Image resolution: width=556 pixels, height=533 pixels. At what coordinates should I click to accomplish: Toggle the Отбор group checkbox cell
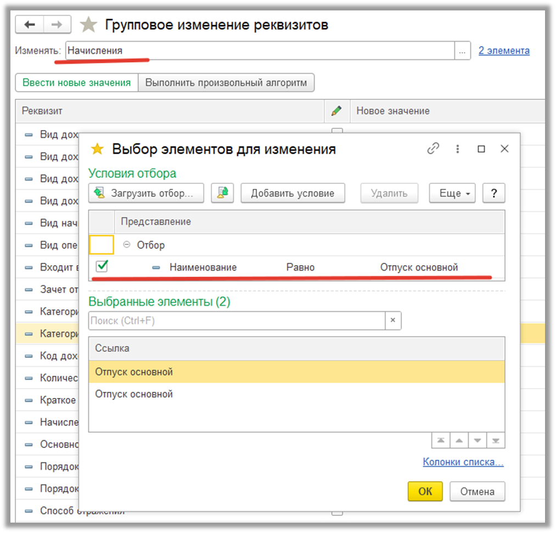click(x=102, y=245)
